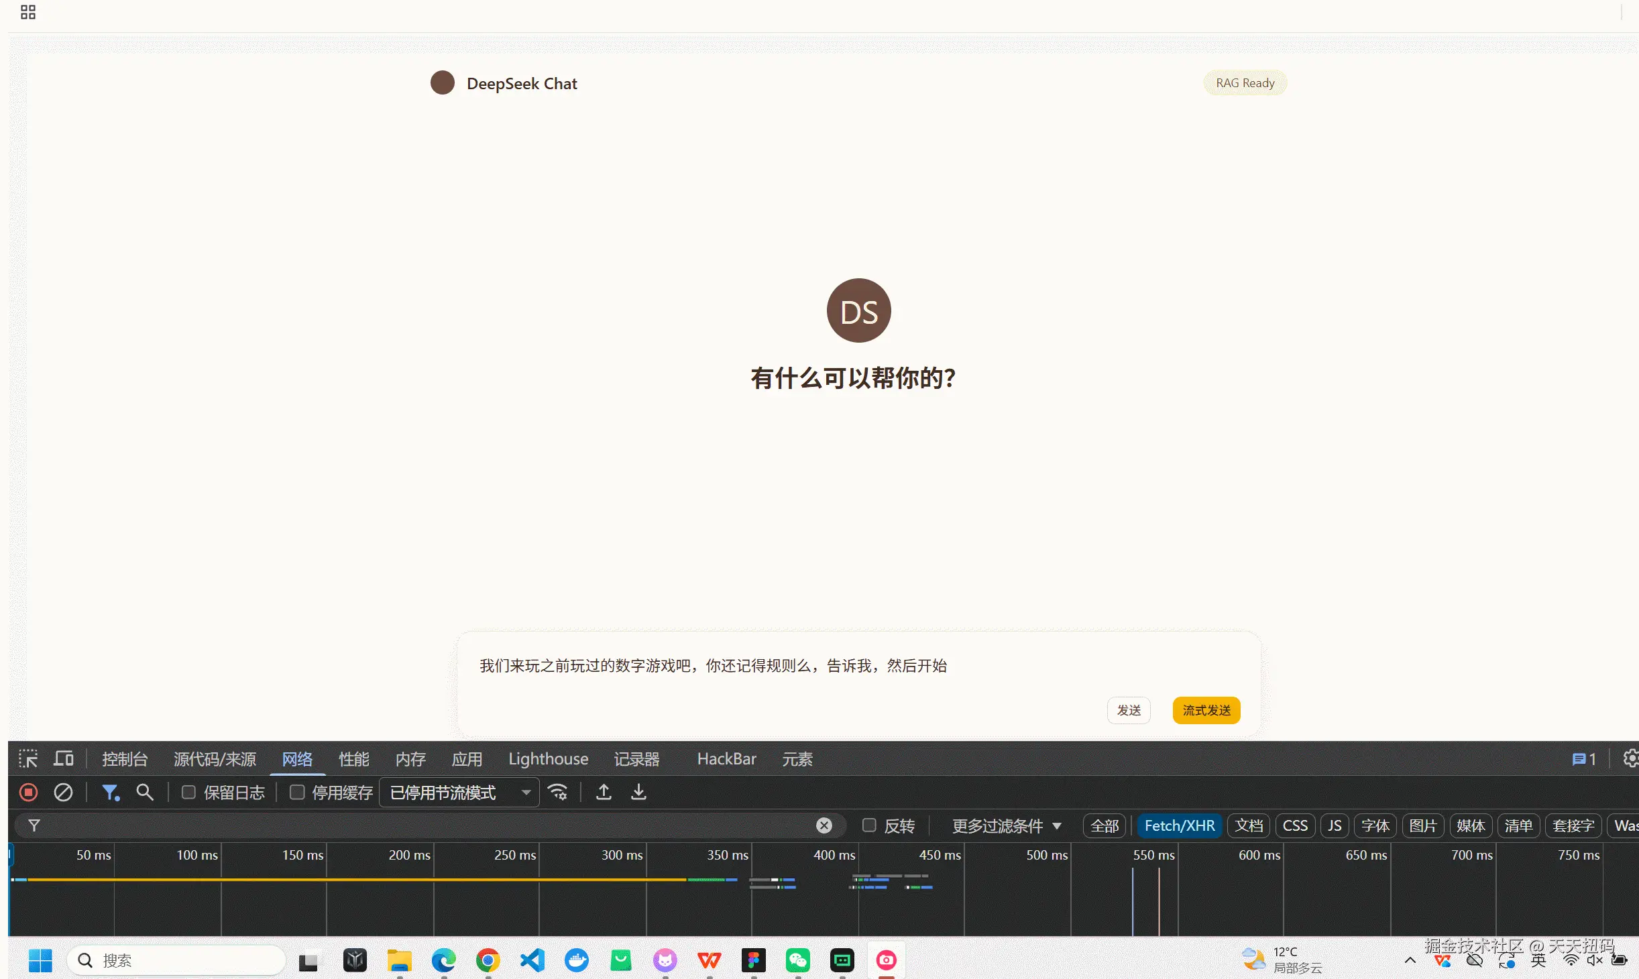1639x979 pixels.
Task: Check the 反转 filter checkbox
Action: pos(869,825)
